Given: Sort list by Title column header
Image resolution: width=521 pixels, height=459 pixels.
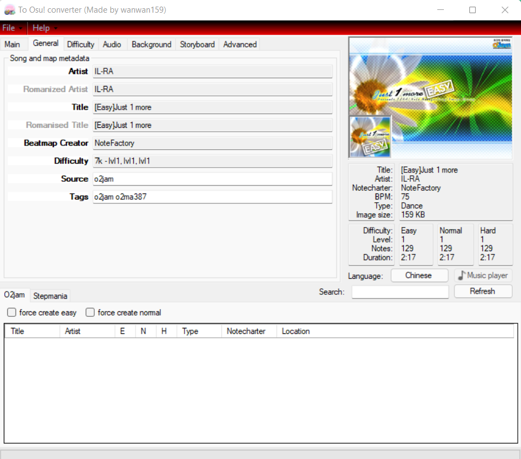Looking at the screenshot, I should coord(32,331).
